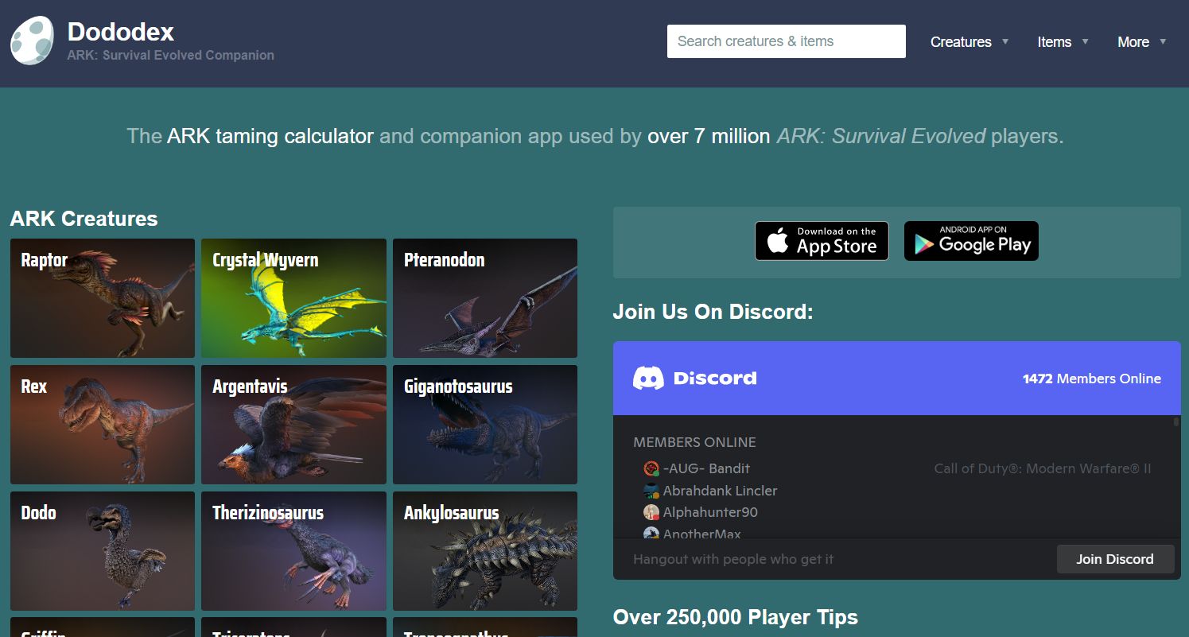Open the Google Play download badge
This screenshot has height=637, width=1189.
coord(971,241)
